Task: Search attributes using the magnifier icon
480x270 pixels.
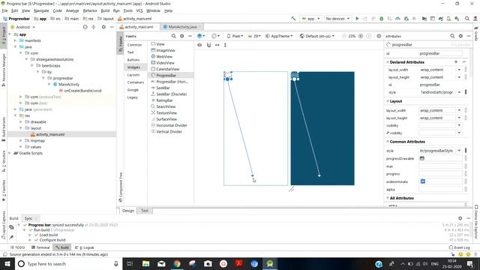Action: click(x=452, y=36)
